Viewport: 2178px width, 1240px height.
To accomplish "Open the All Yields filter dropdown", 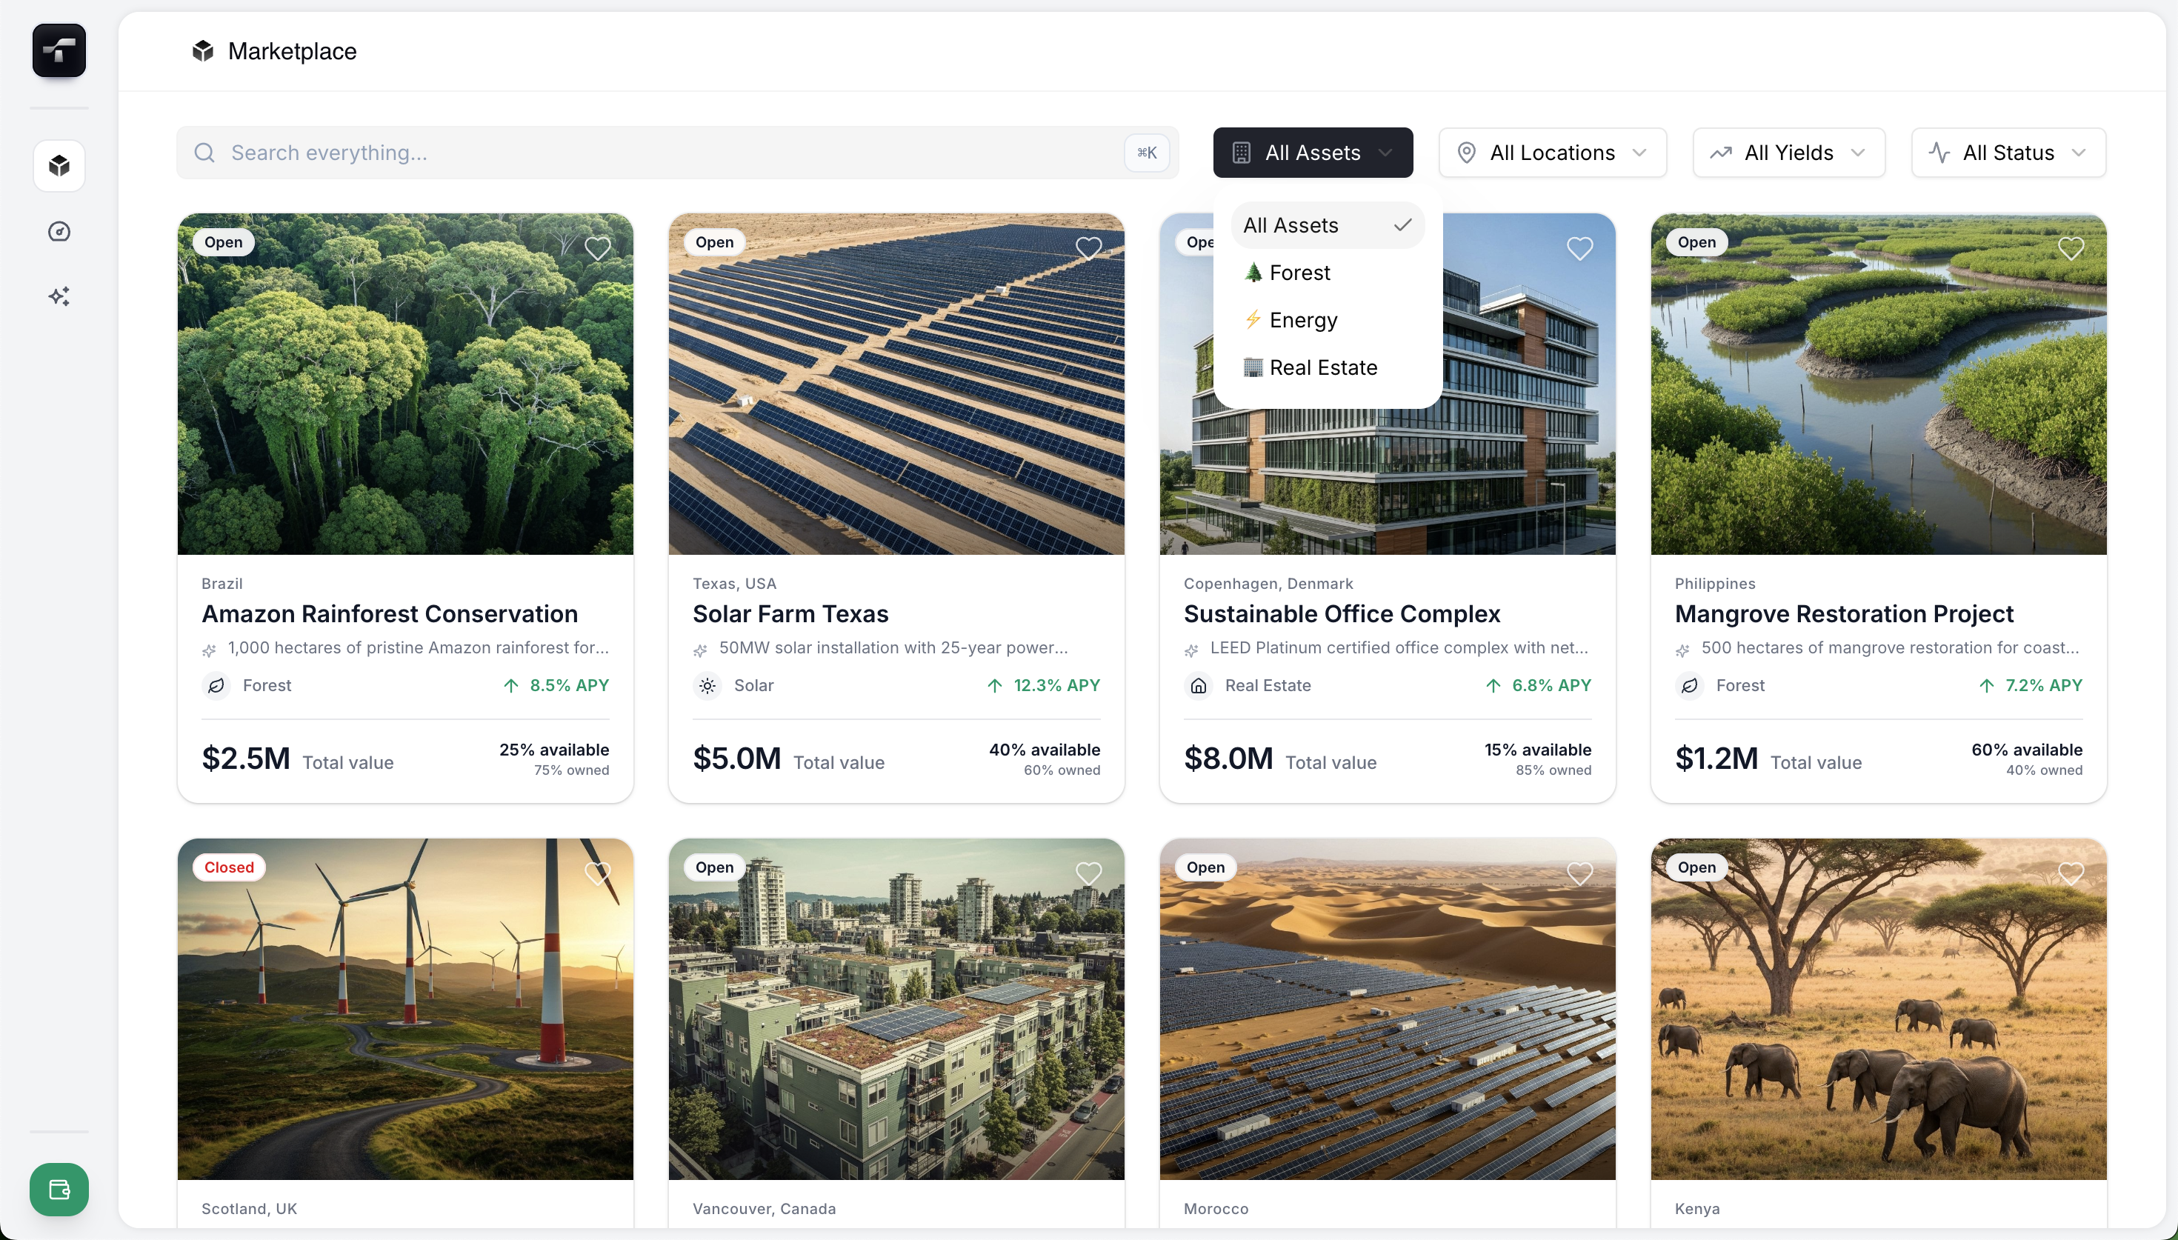I will click(x=1788, y=153).
